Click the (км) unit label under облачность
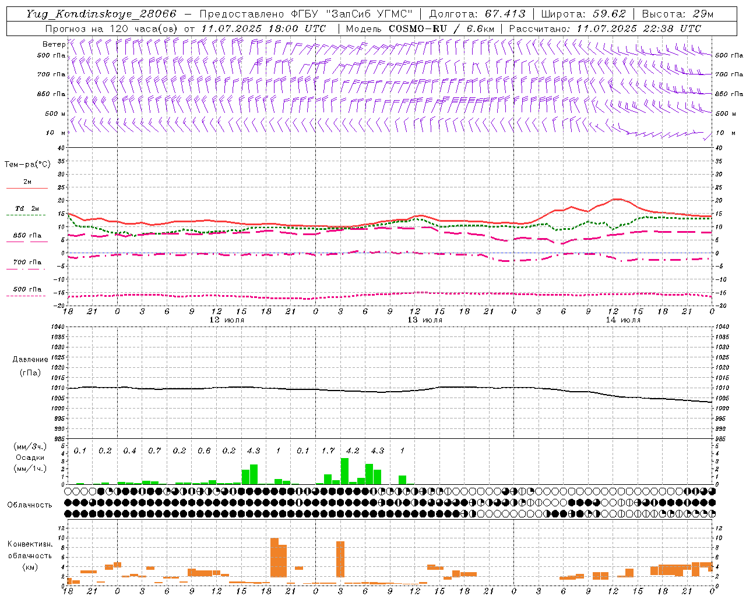The width and height of the screenshot is (746, 596). pos(30,567)
